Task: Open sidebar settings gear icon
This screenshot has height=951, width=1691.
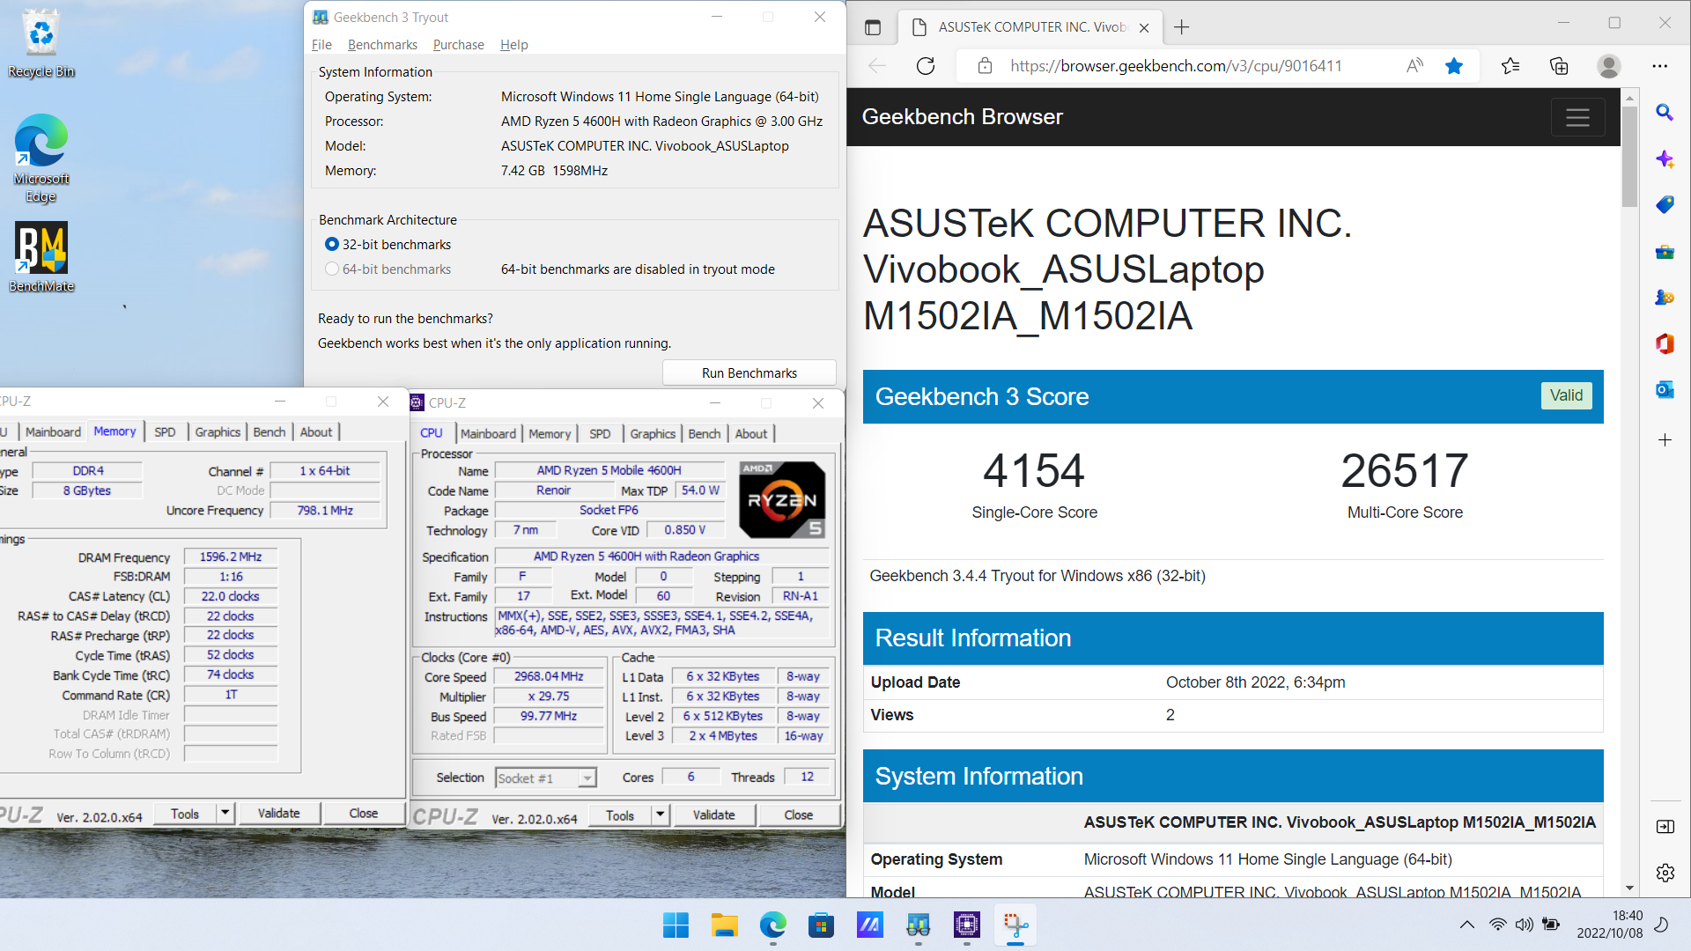Action: coord(1665,873)
